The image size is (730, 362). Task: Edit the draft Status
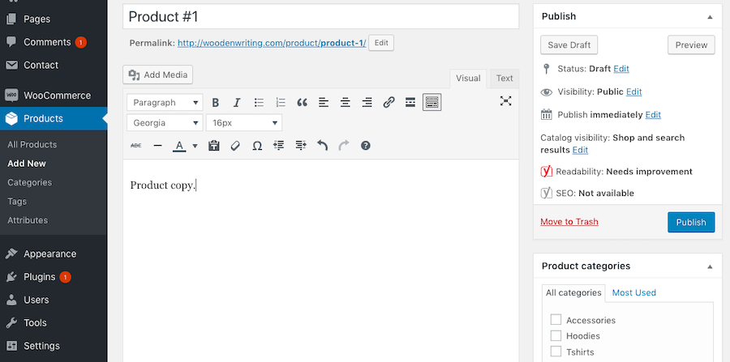(621, 69)
